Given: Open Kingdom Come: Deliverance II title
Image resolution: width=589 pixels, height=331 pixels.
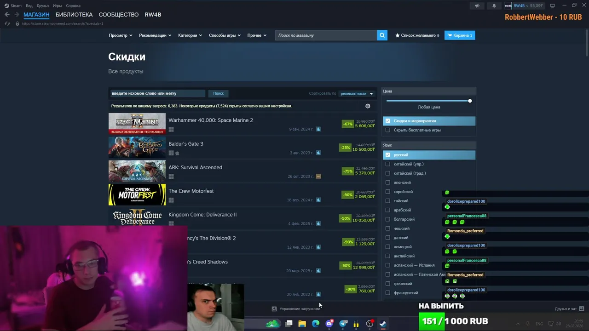Looking at the screenshot, I should pyautogui.click(x=202, y=215).
